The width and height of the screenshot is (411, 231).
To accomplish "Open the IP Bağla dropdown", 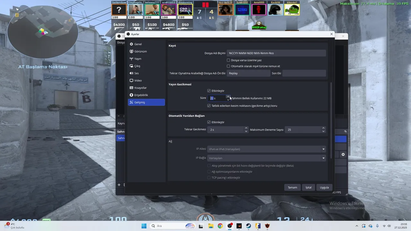I will coord(267,158).
